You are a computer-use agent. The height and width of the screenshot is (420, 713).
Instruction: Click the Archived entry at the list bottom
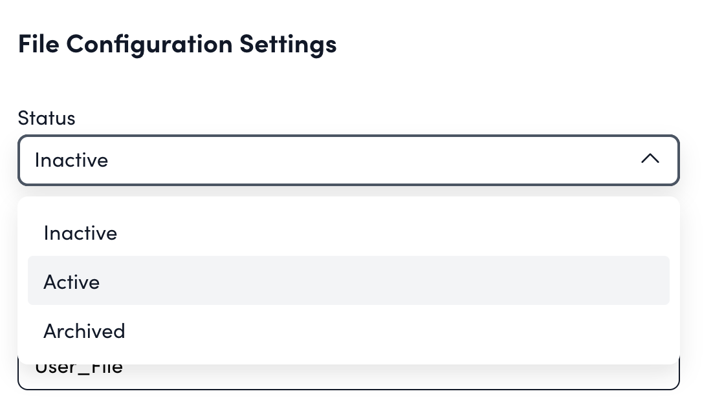[84, 331]
